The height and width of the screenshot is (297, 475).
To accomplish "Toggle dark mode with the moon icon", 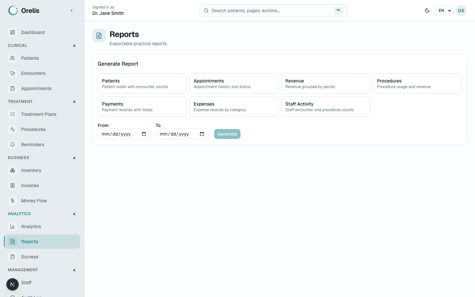I will pos(427,11).
